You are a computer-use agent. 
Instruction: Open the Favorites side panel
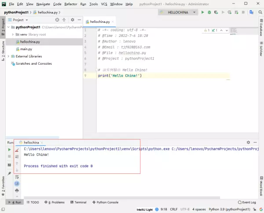3,186
